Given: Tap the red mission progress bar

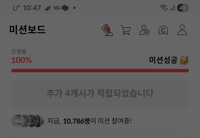Looking at the screenshot, I should [x=100, y=71].
